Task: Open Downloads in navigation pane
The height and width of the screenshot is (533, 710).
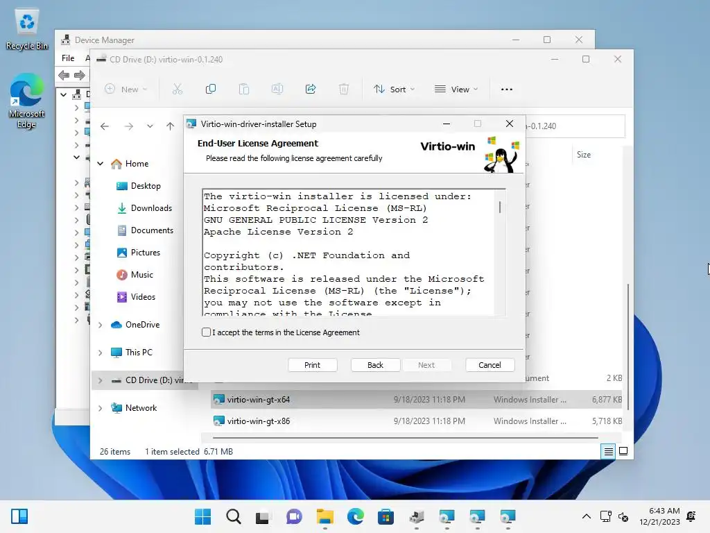Action: pos(144,208)
